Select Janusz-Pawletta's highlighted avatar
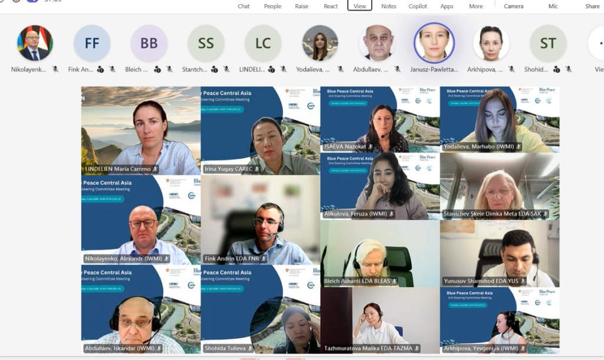Image resolution: width=604 pixels, height=360 pixels. (x=434, y=42)
